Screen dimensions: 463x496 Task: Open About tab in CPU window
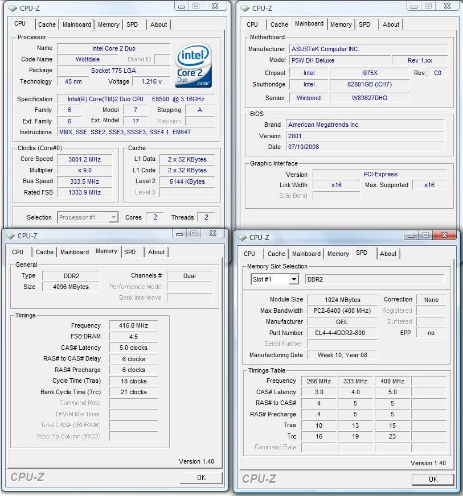click(x=158, y=24)
